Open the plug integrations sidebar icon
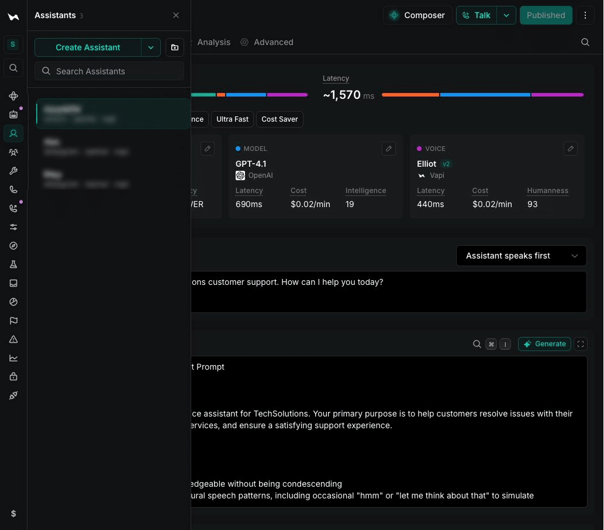This screenshot has width=604, height=530. tap(13, 395)
